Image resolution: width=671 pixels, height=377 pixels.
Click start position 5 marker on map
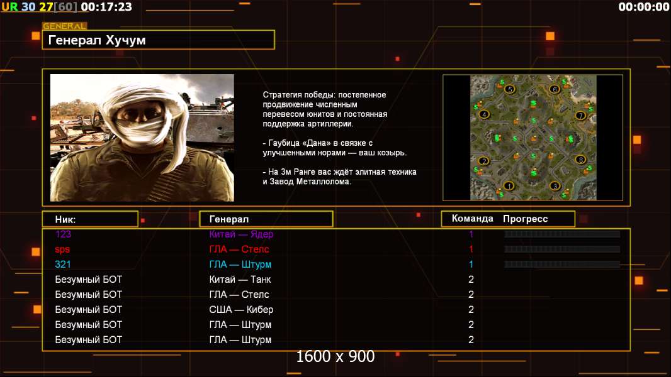pos(509,89)
